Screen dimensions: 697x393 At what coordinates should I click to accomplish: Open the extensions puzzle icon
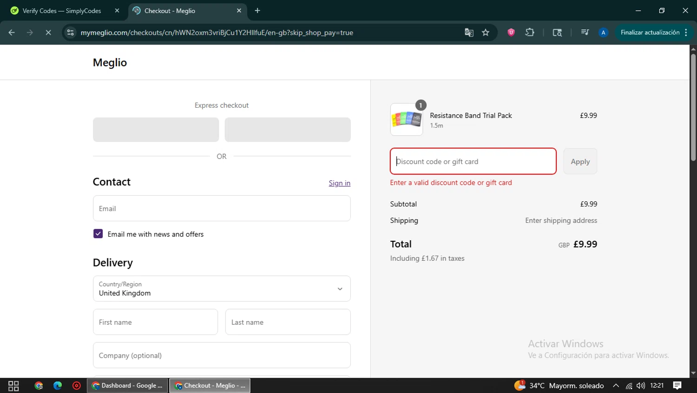click(x=530, y=32)
